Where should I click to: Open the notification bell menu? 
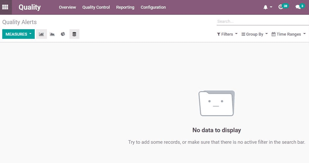click(x=268, y=7)
